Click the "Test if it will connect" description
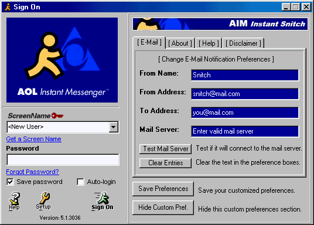This screenshot has width=314, height=225. pyautogui.click(x=249, y=148)
